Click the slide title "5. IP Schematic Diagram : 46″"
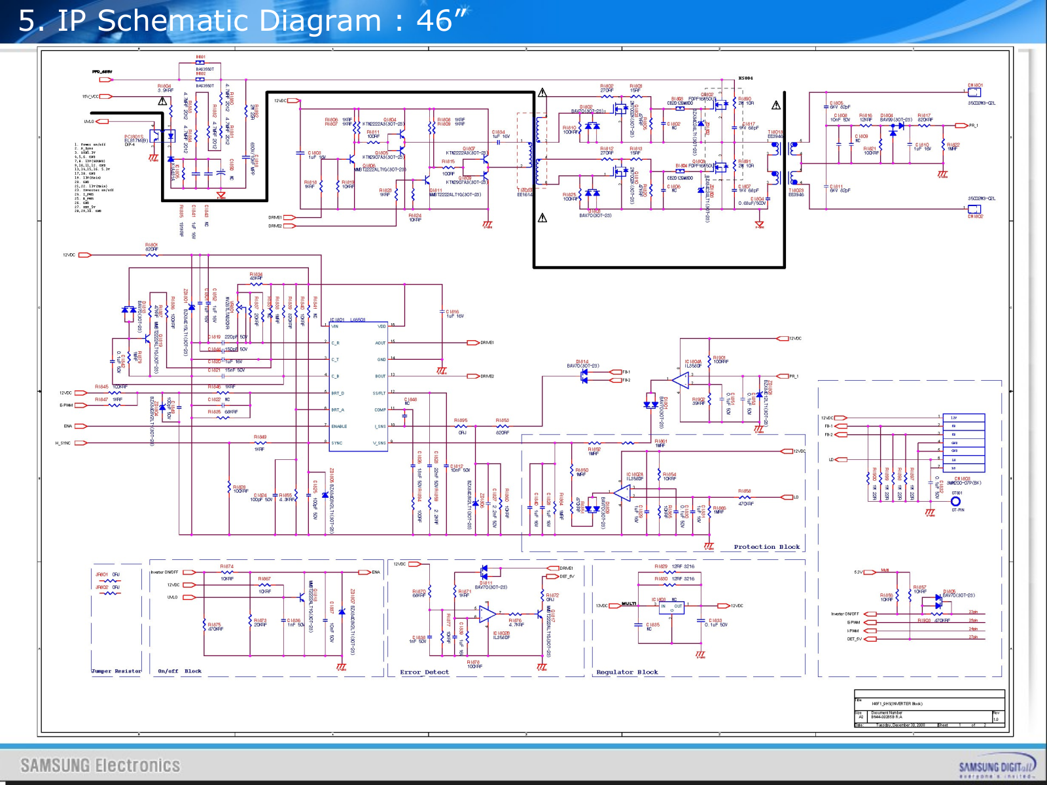 click(x=242, y=20)
